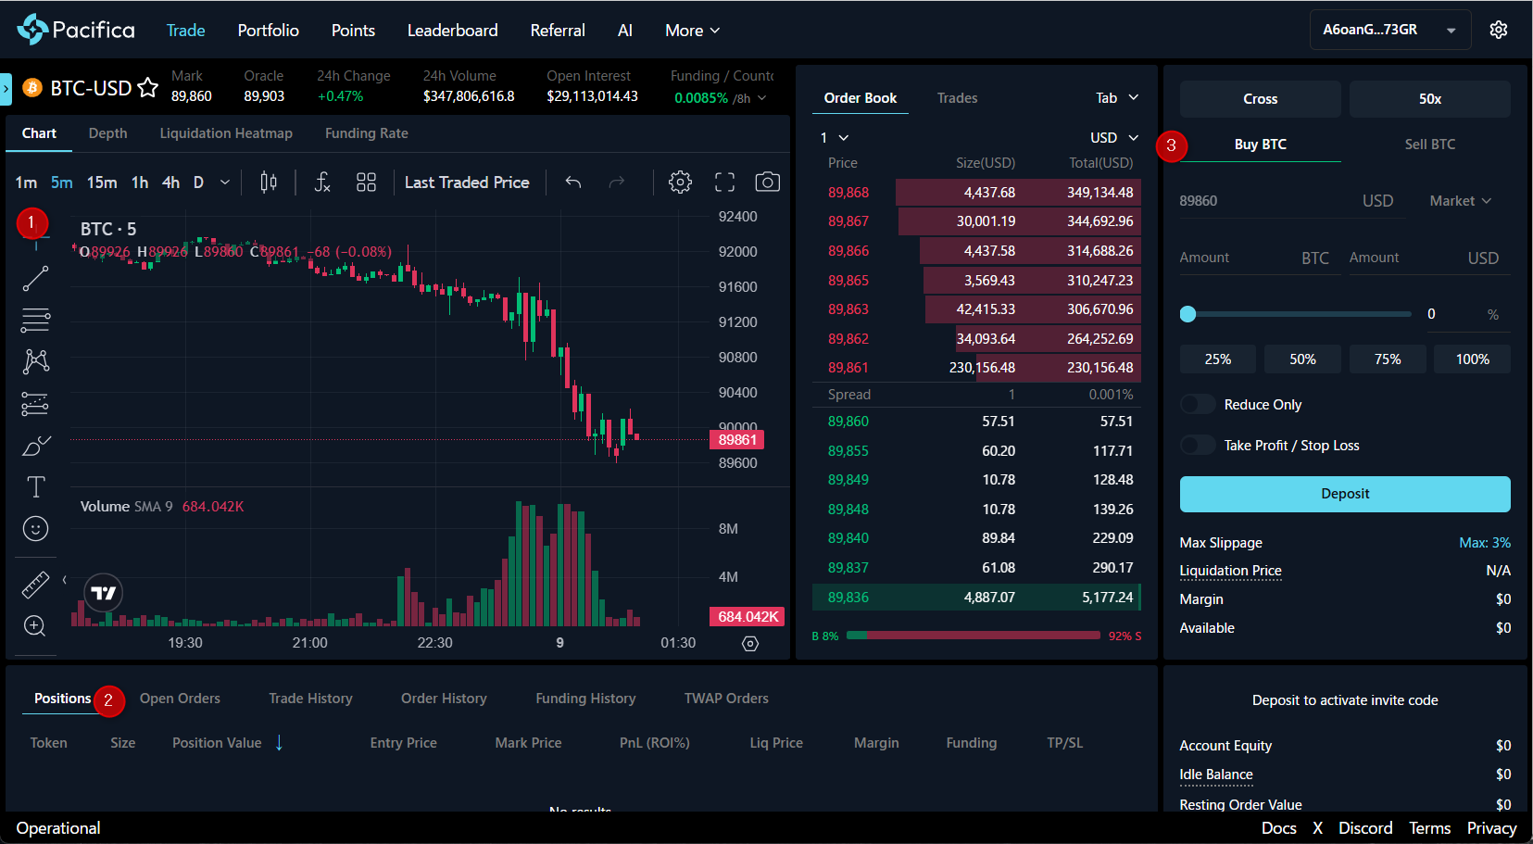Switch to Sell BTC side
This screenshot has width=1533, height=844.
point(1429,145)
